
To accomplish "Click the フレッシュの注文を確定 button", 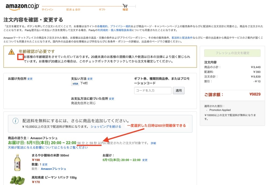I will 232,53.
